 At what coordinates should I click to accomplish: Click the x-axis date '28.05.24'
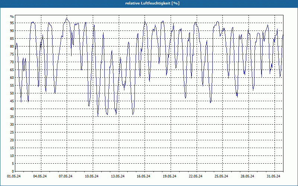247,176
